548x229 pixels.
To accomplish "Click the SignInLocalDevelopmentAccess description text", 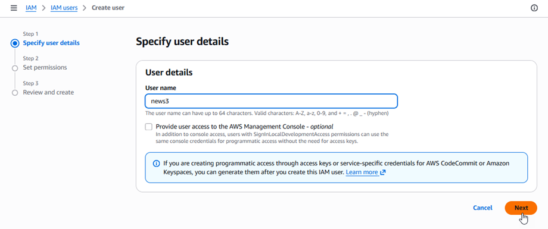I will pos(272,138).
